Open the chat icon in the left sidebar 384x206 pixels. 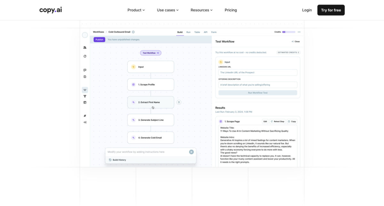tap(85, 70)
